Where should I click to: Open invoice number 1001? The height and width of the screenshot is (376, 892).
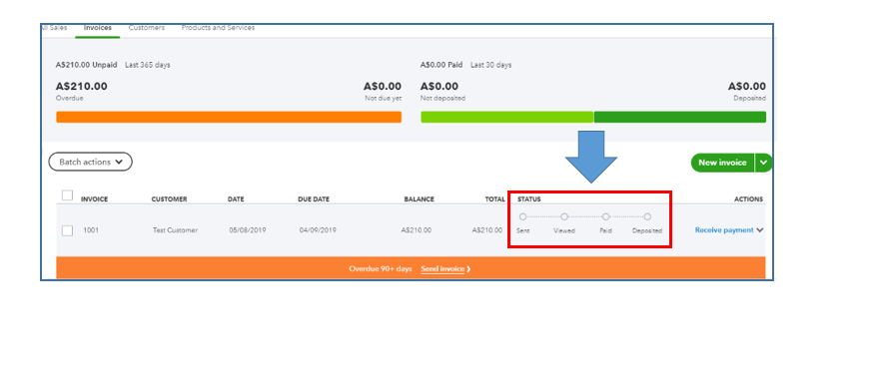(x=91, y=230)
